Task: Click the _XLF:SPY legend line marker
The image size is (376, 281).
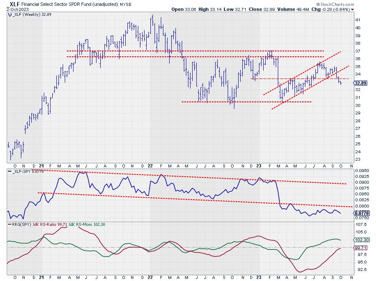Action: tap(10, 172)
